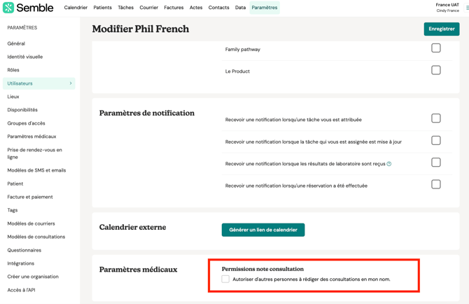
Task: Open Modèles de SMS et emails settings
Action: (36, 170)
